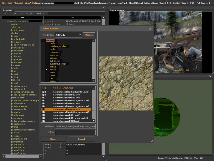This screenshot has height=161, width=214.
Task: Select $surfaceprop in Properties tree
Action: coord(18,30)
